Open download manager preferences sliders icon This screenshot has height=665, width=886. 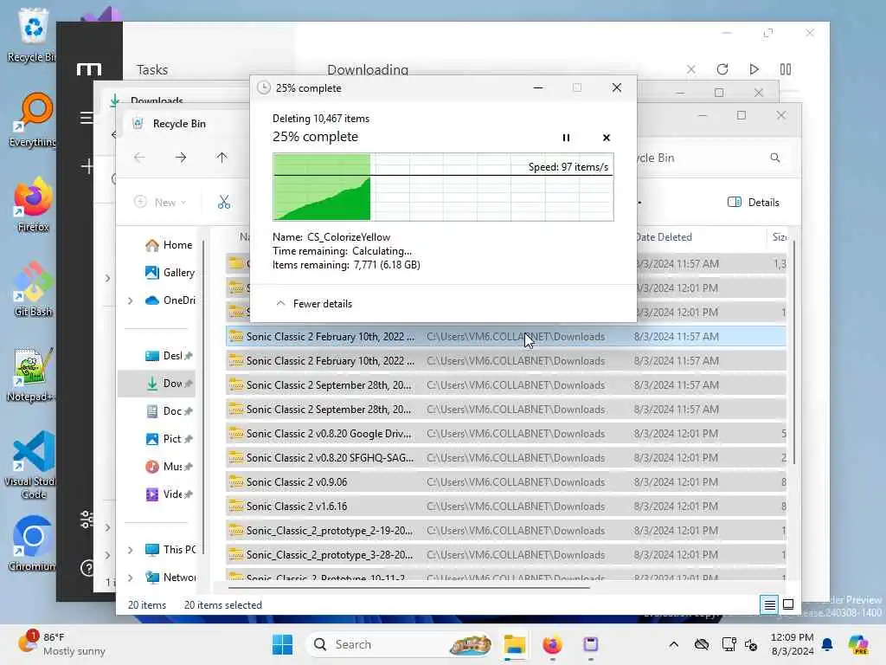click(87, 520)
